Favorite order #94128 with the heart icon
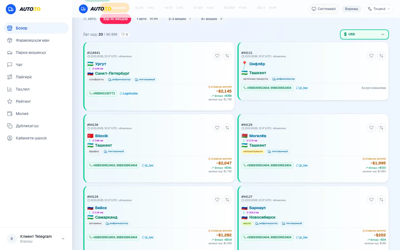The image size is (400, 250). tap(217, 200)
